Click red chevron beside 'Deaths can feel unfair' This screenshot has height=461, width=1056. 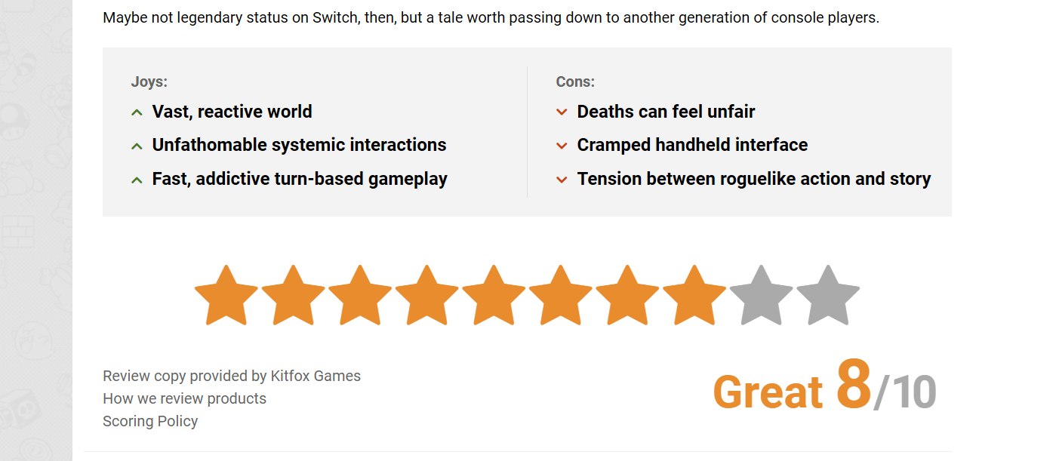tap(562, 112)
